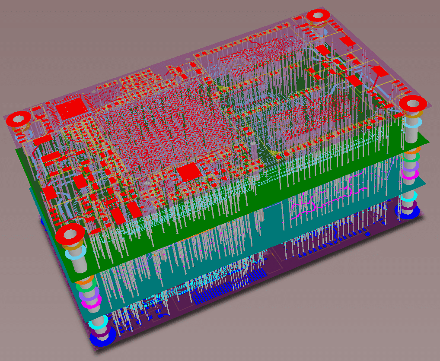Click the light blue ring below front red ring
Screen dimensions: 440x361
[77, 254]
